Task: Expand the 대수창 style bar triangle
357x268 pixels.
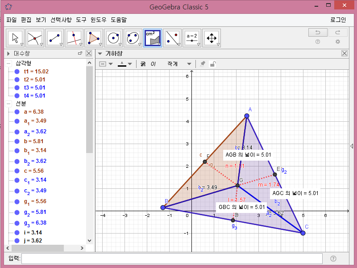Action: click(8, 53)
